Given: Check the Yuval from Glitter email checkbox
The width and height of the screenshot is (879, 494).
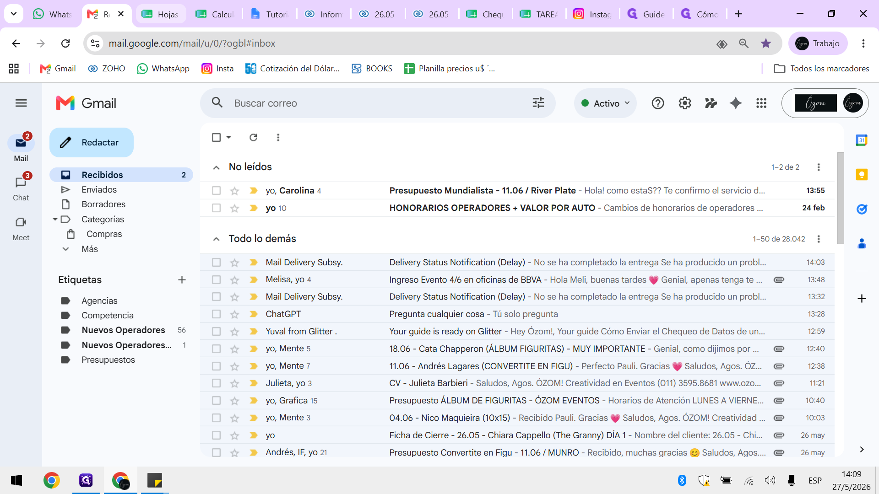Looking at the screenshot, I should point(216,332).
